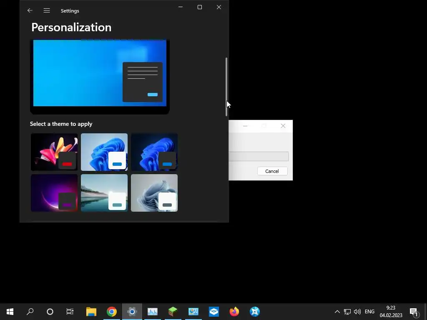Choose the purple glow theme

click(54, 193)
